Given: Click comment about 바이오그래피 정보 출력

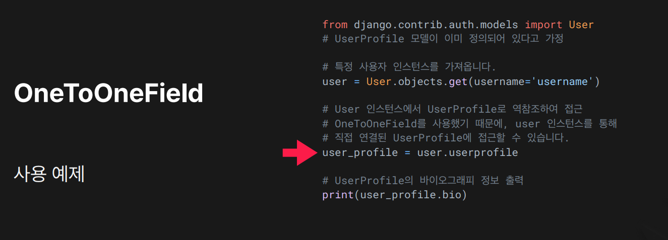Looking at the screenshot, I should [x=423, y=180].
